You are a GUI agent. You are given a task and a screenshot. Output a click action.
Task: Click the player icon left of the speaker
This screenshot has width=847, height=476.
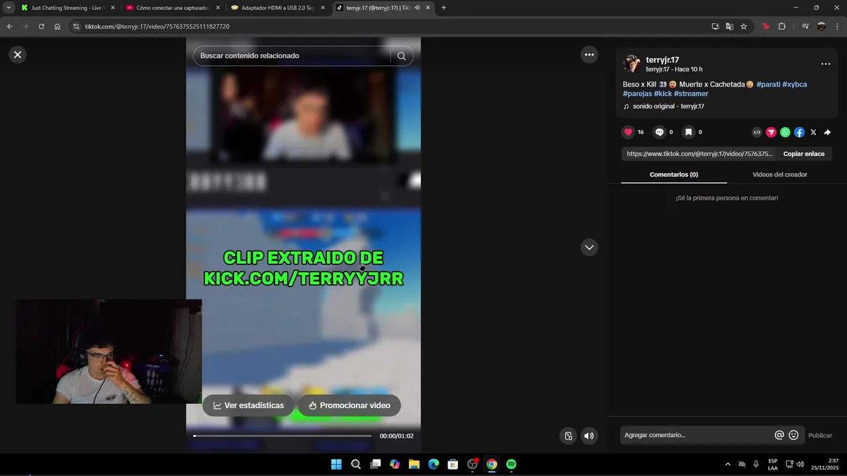568,436
